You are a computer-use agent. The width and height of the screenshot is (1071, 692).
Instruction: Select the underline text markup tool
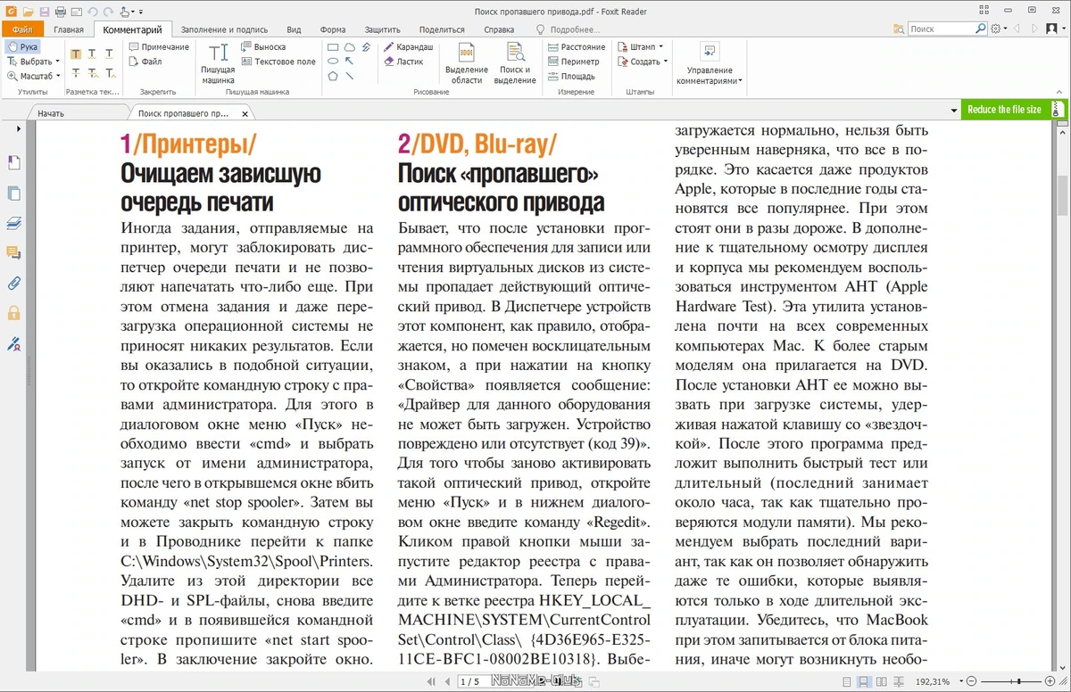pos(109,54)
